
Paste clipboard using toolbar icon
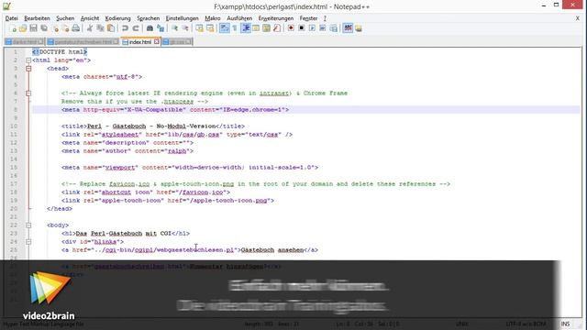tap(111, 28)
